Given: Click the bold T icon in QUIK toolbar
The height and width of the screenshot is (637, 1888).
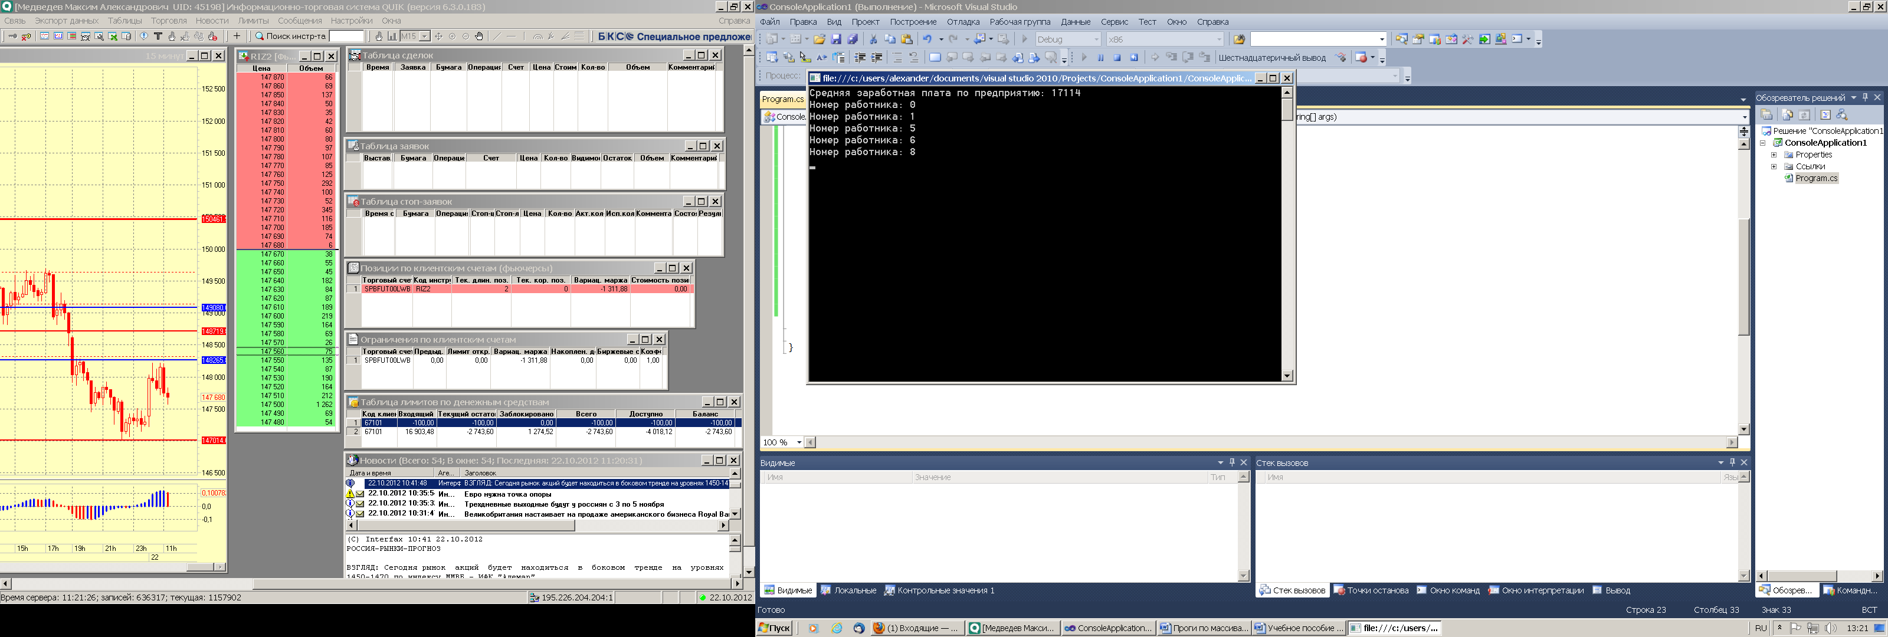Looking at the screenshot, I should pyautogui.click(x=158, y=36).
